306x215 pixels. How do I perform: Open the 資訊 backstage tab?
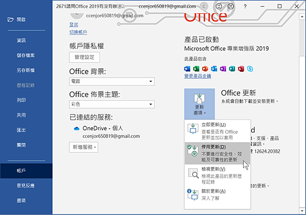26,40
